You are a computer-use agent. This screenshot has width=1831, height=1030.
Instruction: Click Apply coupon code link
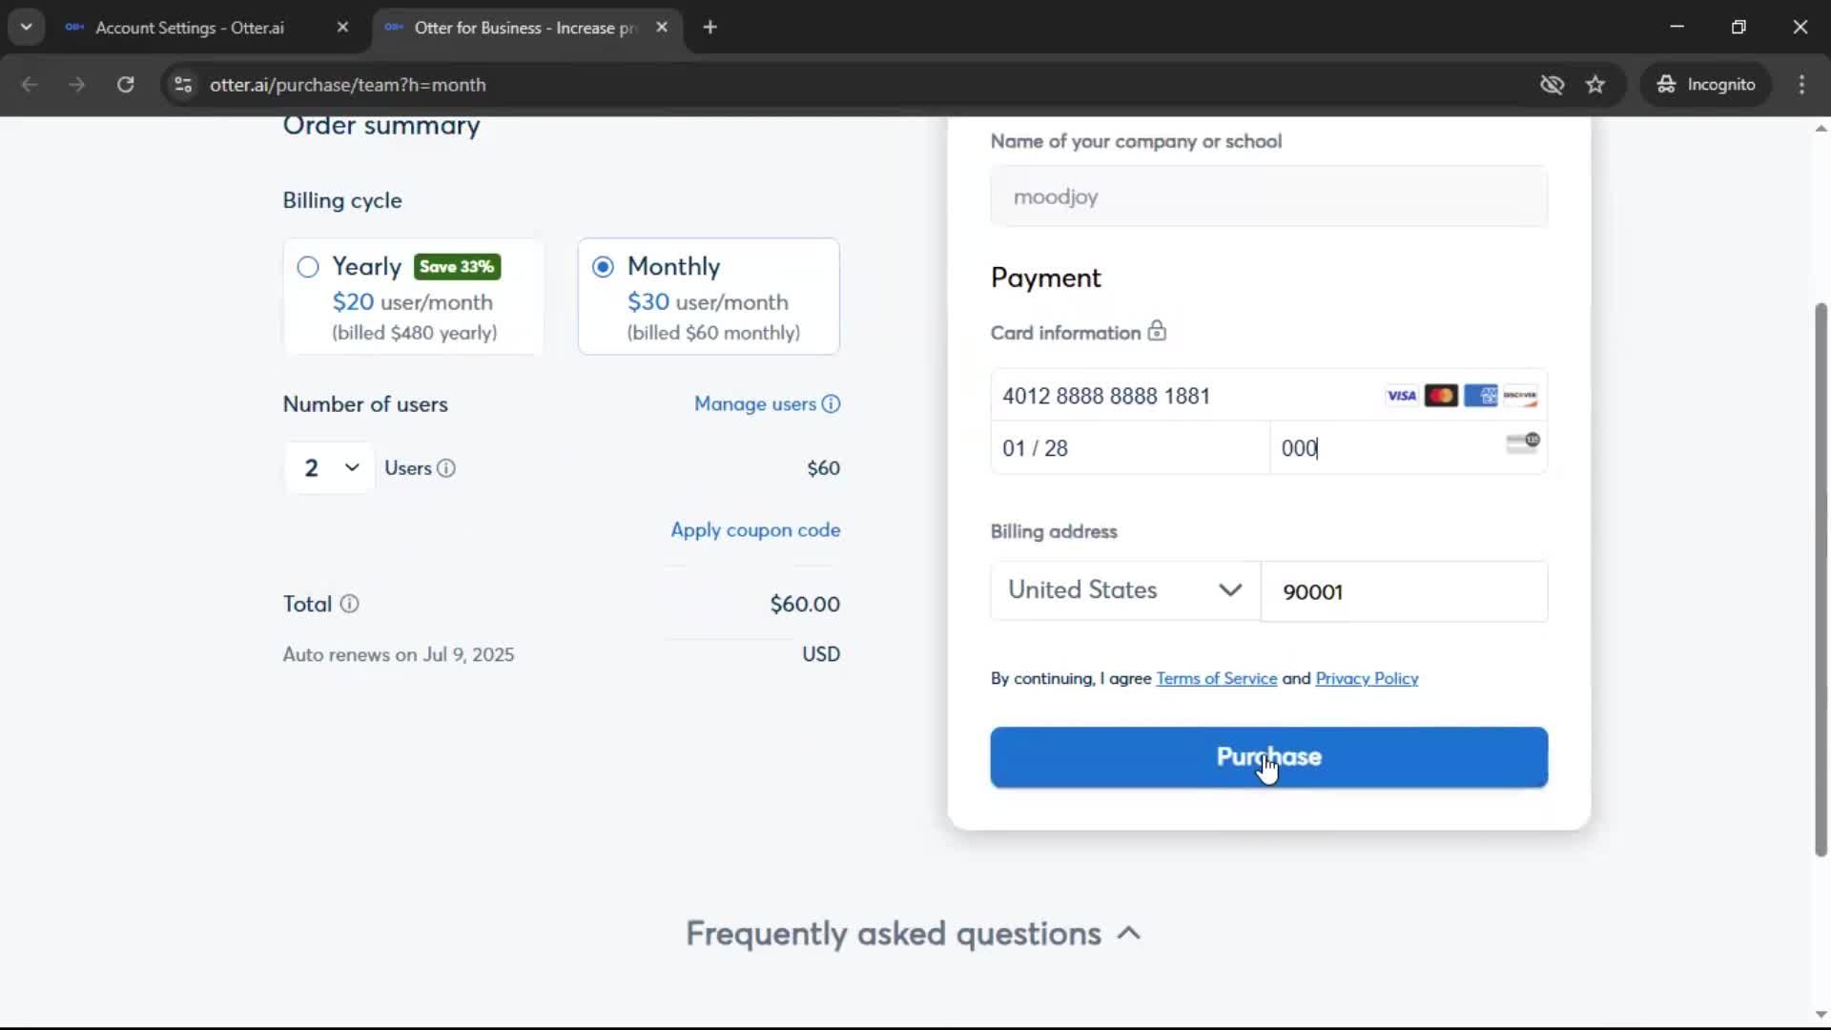755,530
